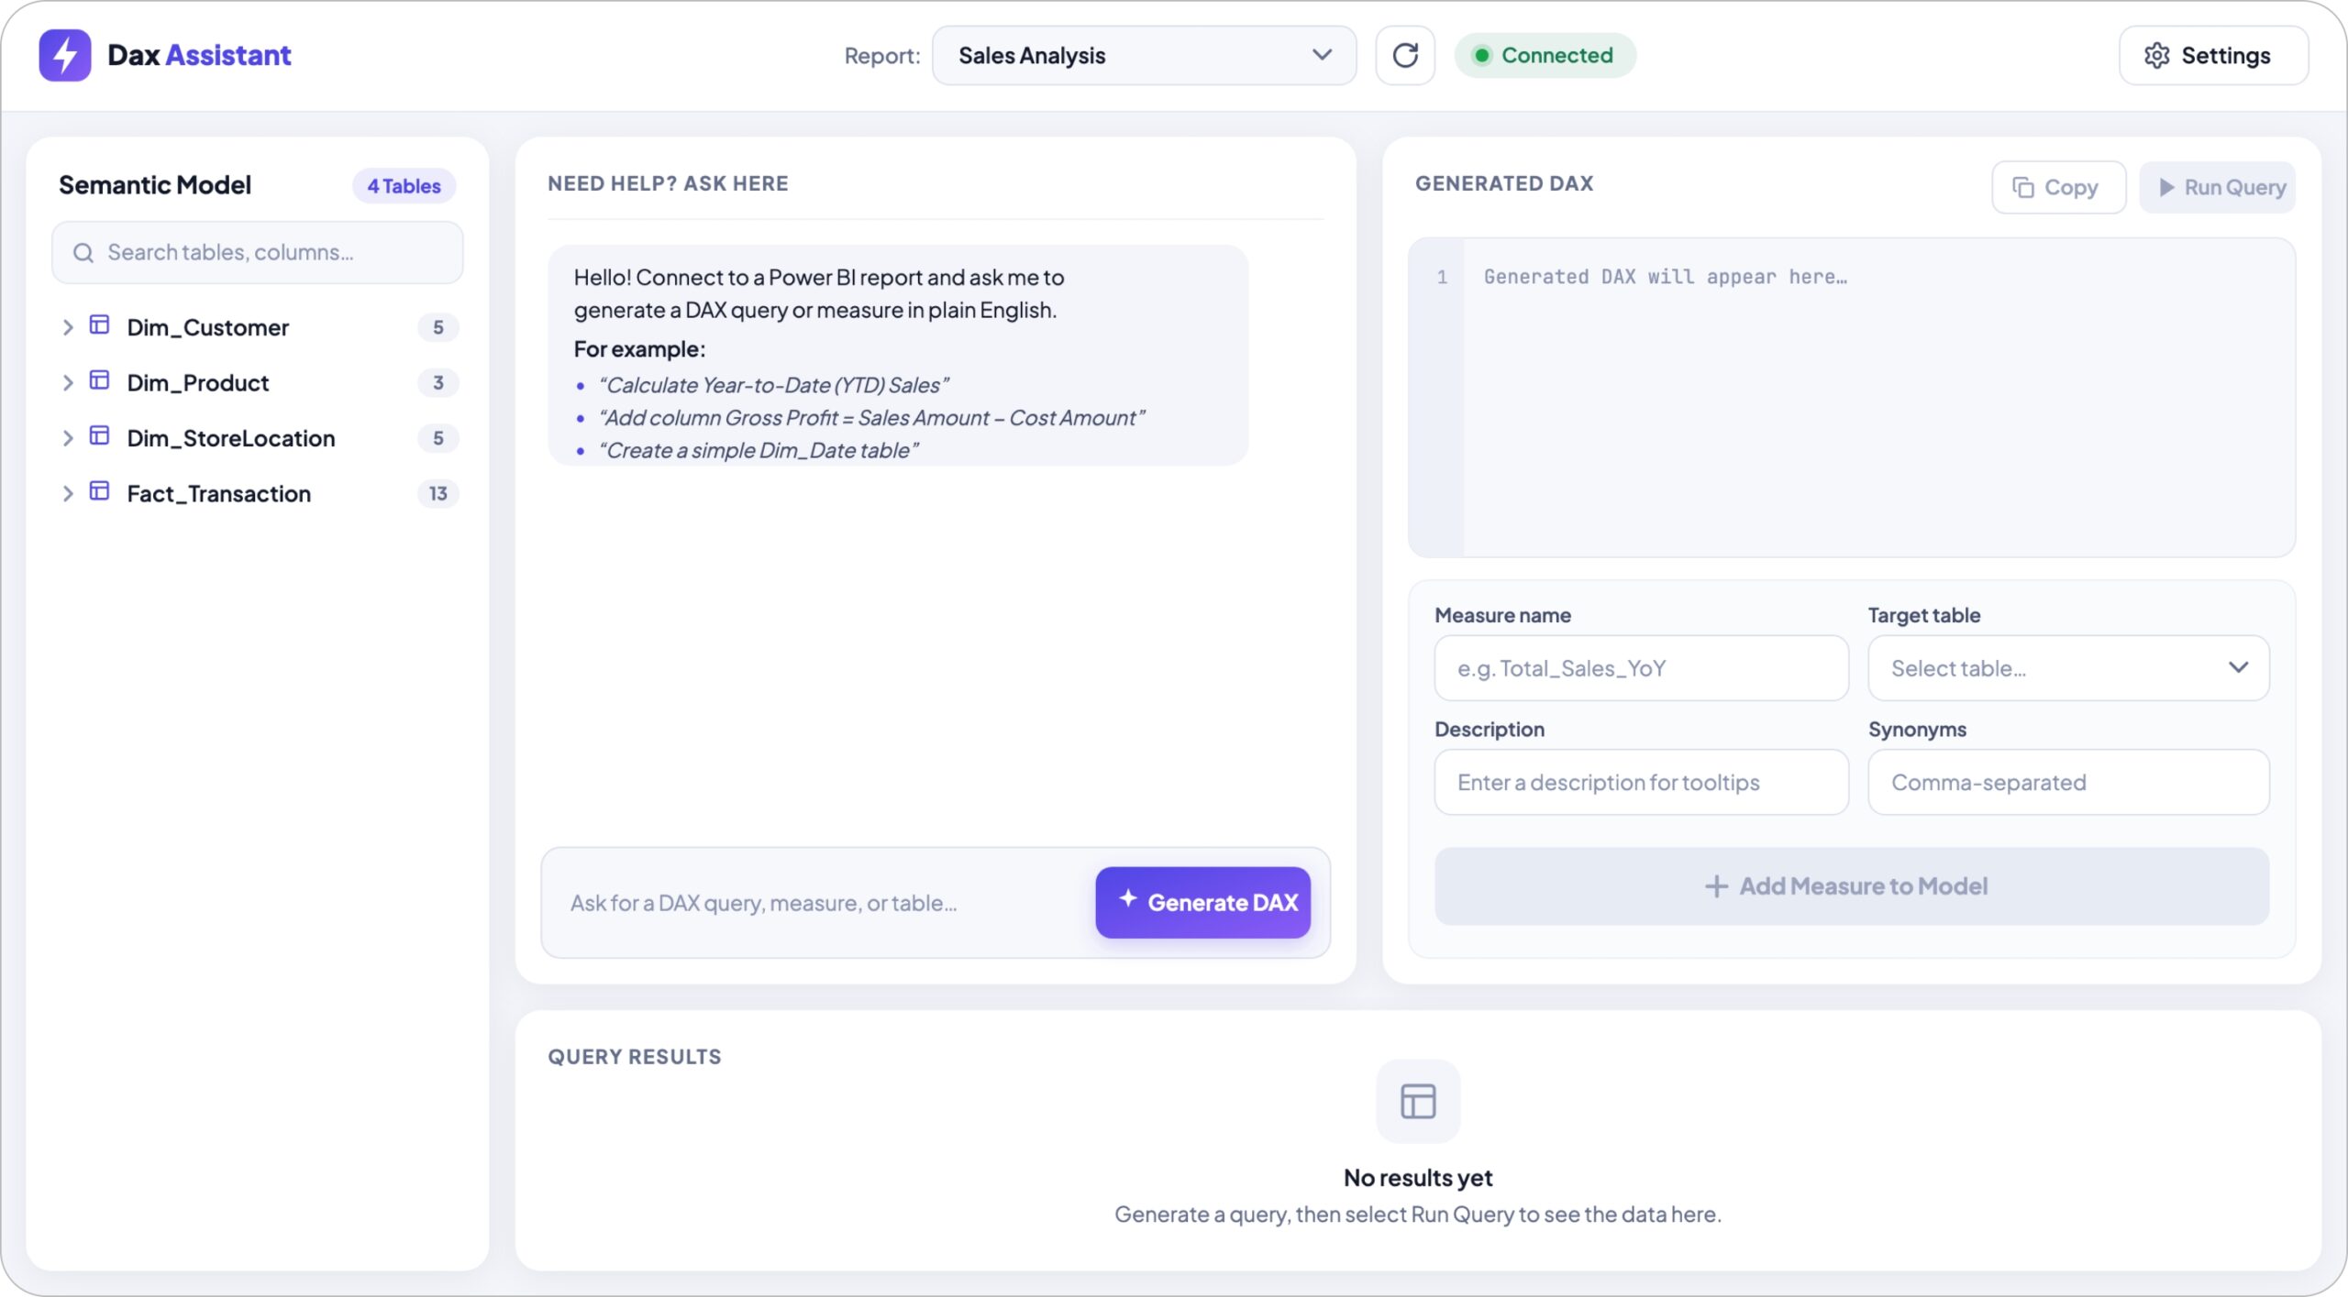2348x1297 pixels.
Task: Click the table icon next to Dim_Product
Action: pyautogui.click(x=99, y=380)
